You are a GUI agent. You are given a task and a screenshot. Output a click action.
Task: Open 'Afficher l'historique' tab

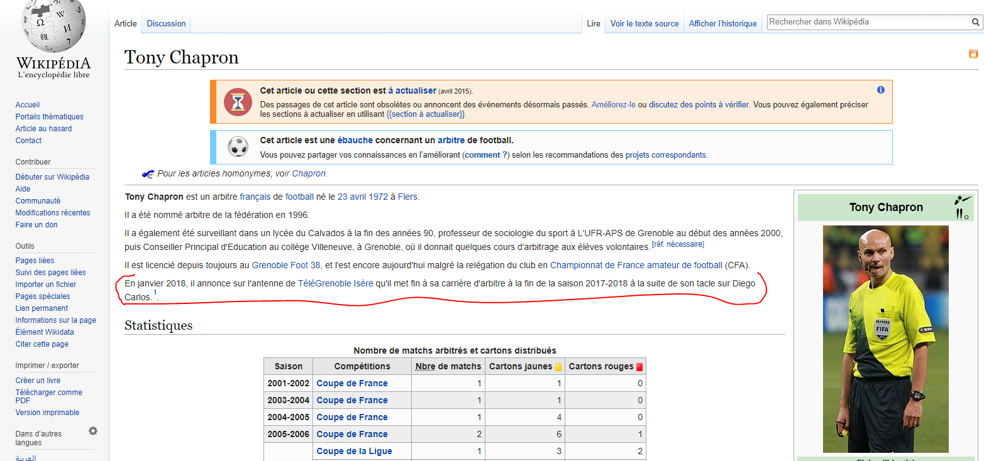(x=722, y=23)
